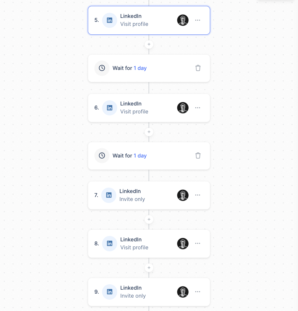This screenshot has width=298, height=311.
Task: Open three-dot menu for step 7
Action: click(x=198, y=195)
